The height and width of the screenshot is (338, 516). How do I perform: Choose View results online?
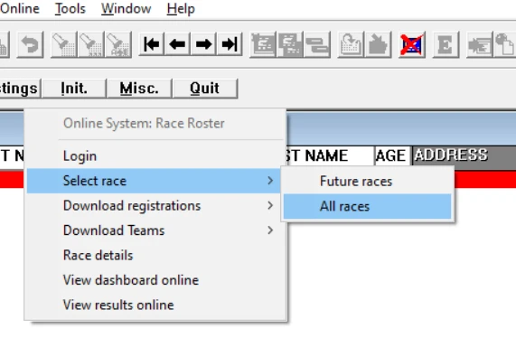tap(154, 305)
